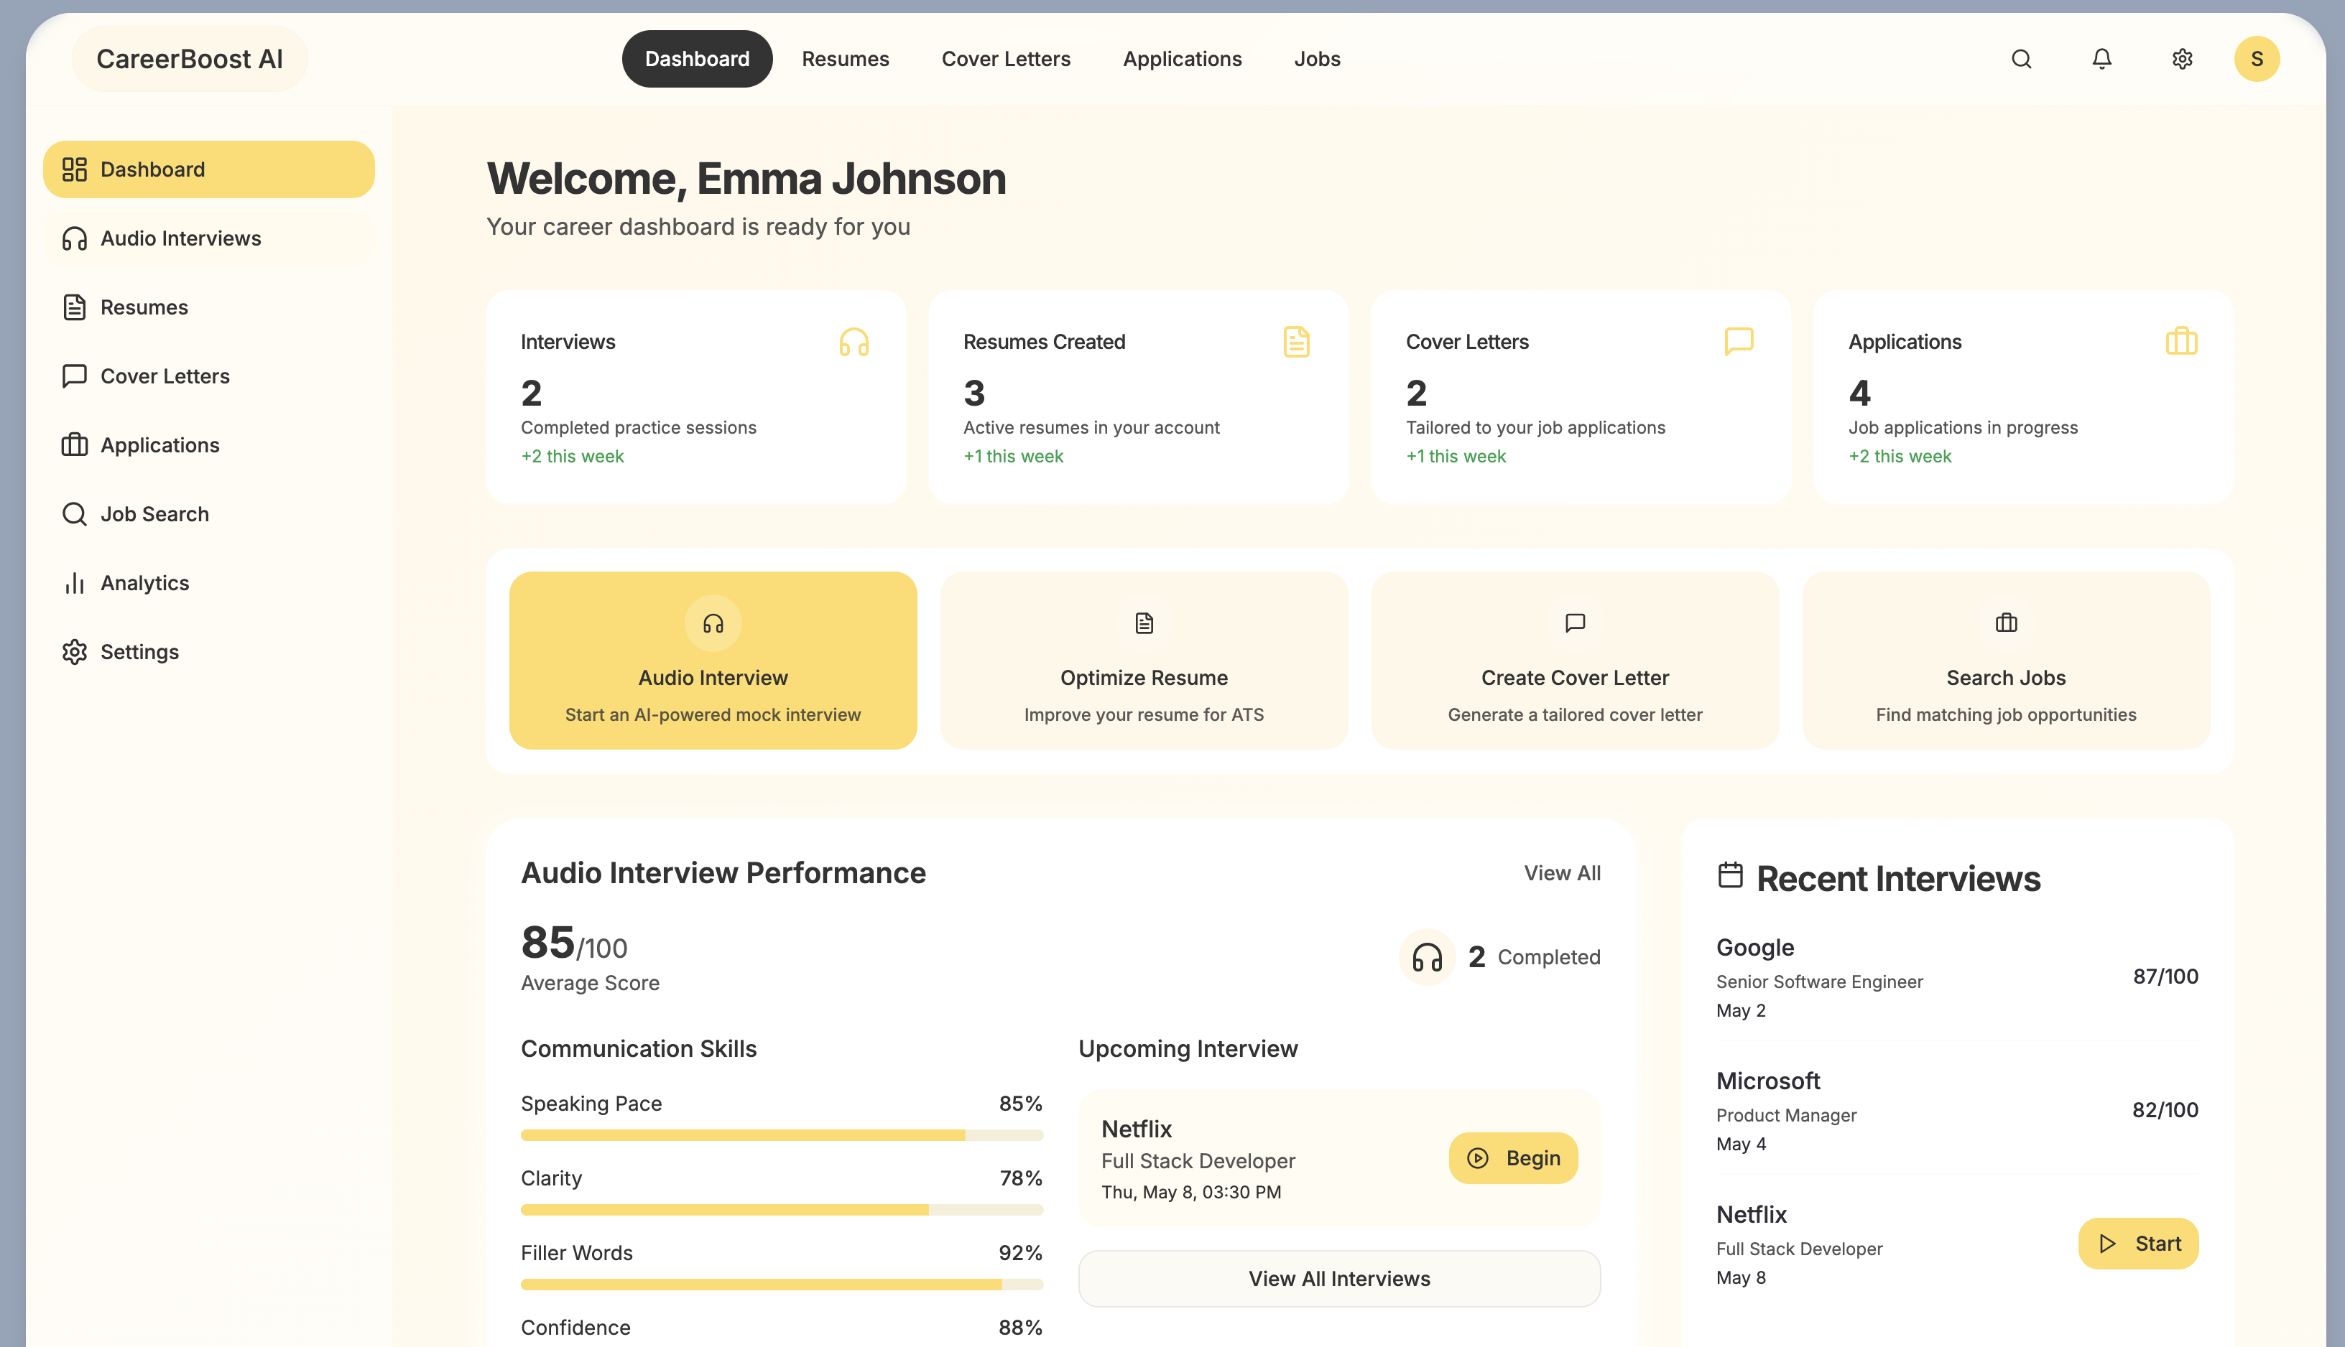Screen dimensions: 2345x1347
Task: Open notifications bell icon
Action: 2101,59
